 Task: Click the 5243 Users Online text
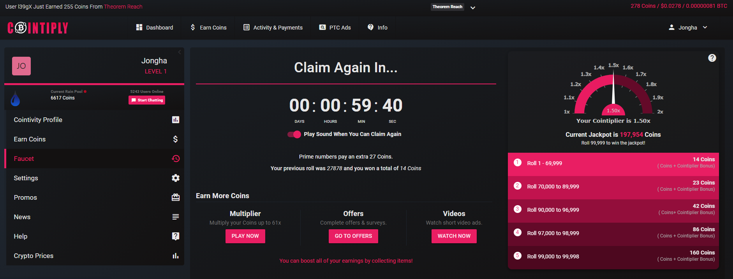point(147,92)
